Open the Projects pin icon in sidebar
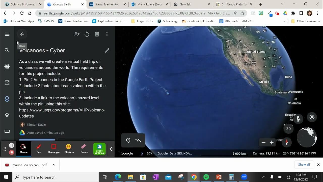 (7, 99)
